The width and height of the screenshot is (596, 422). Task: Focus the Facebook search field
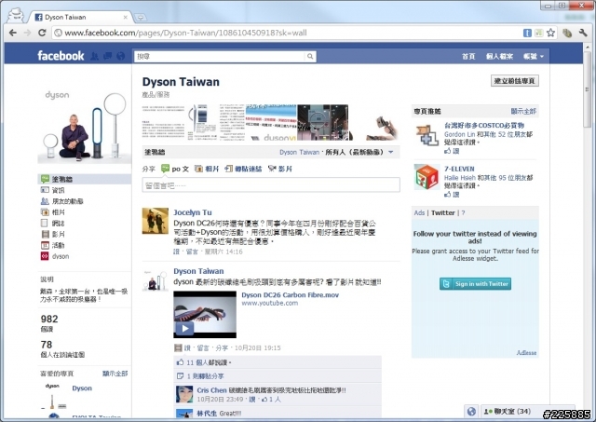[x=220, y=56]
